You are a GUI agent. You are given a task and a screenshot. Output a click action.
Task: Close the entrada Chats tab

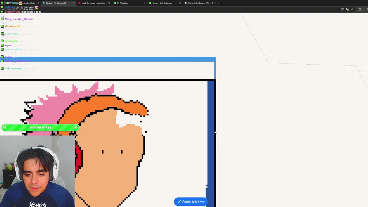tap(38, 3)
